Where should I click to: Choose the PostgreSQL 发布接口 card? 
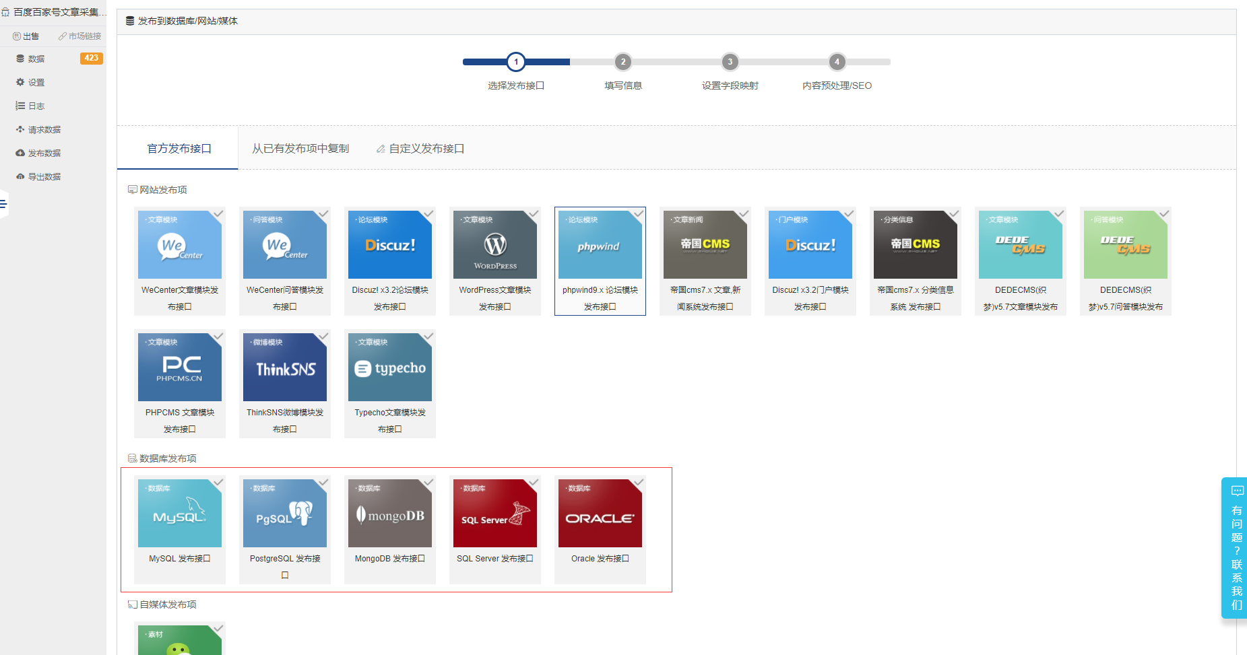click(x=285, y=530)
